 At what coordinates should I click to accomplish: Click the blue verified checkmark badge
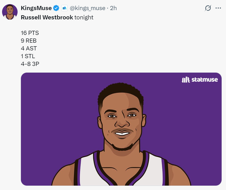coord(56,8)
